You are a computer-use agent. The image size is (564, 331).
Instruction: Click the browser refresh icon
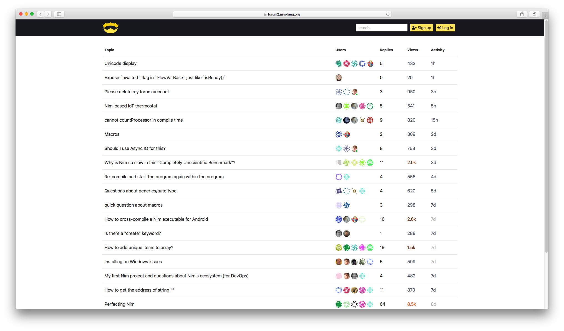(x=388, y=14)
